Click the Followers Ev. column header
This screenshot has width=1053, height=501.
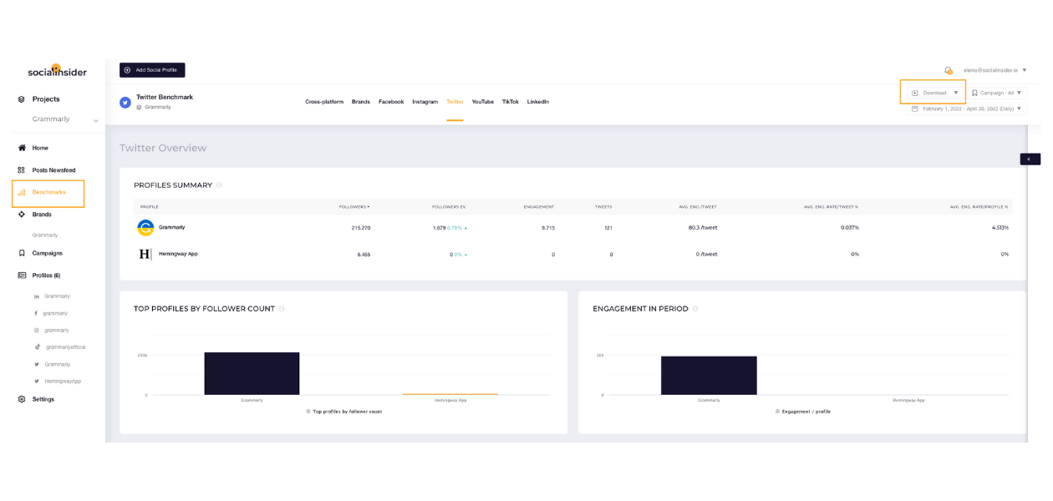(449, 206)
